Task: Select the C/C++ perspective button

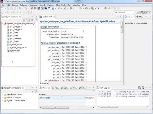Action: 146,12
